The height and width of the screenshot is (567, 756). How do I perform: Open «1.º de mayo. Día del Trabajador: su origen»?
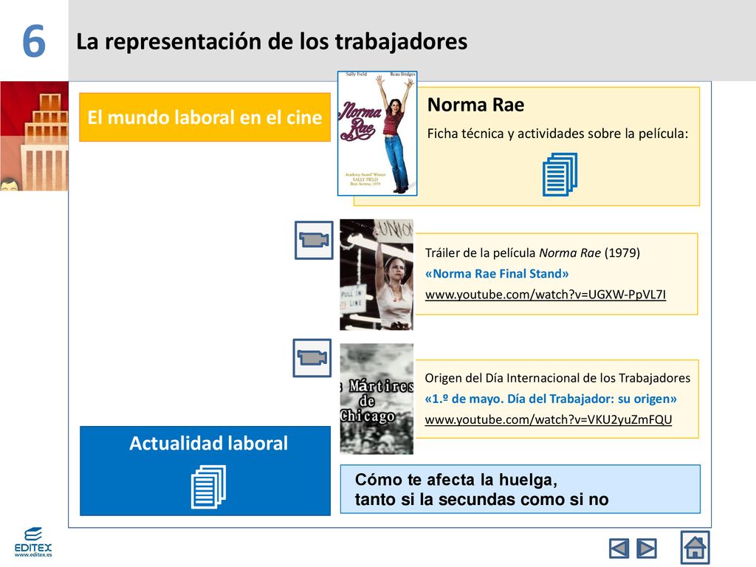(551, 399)
